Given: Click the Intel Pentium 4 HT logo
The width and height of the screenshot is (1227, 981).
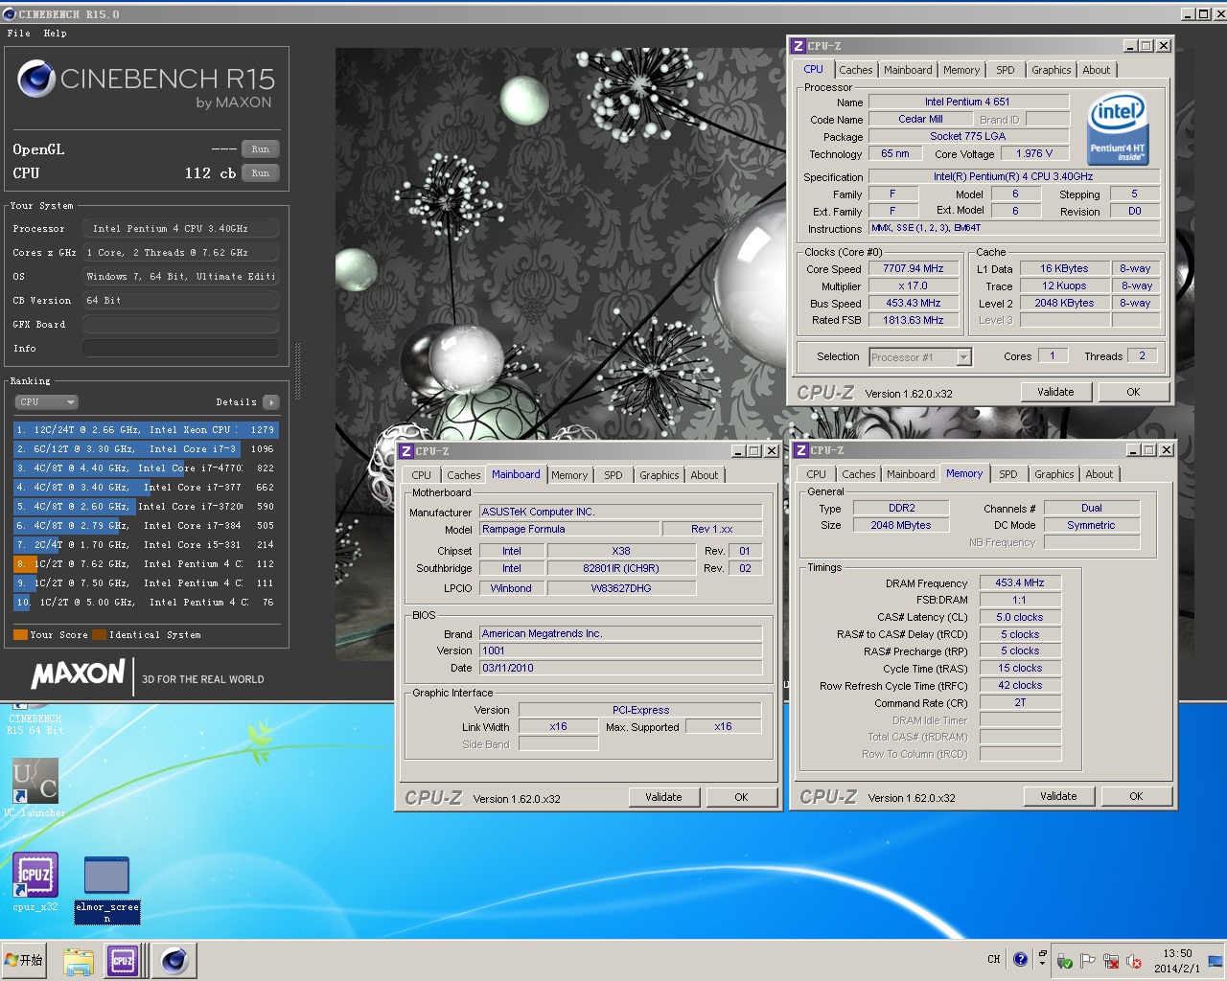Looking at the screenshot, I should pos(1118,130).
